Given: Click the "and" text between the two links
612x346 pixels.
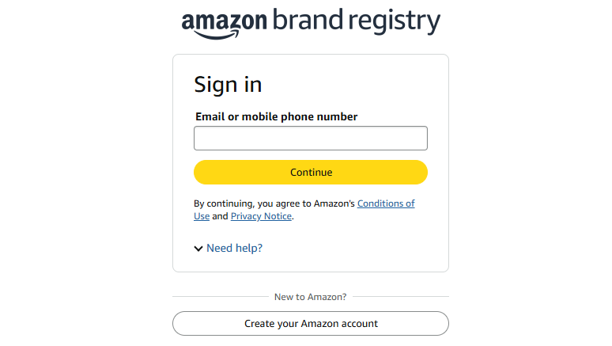Looking at the screenshot, I should (220, 216).
